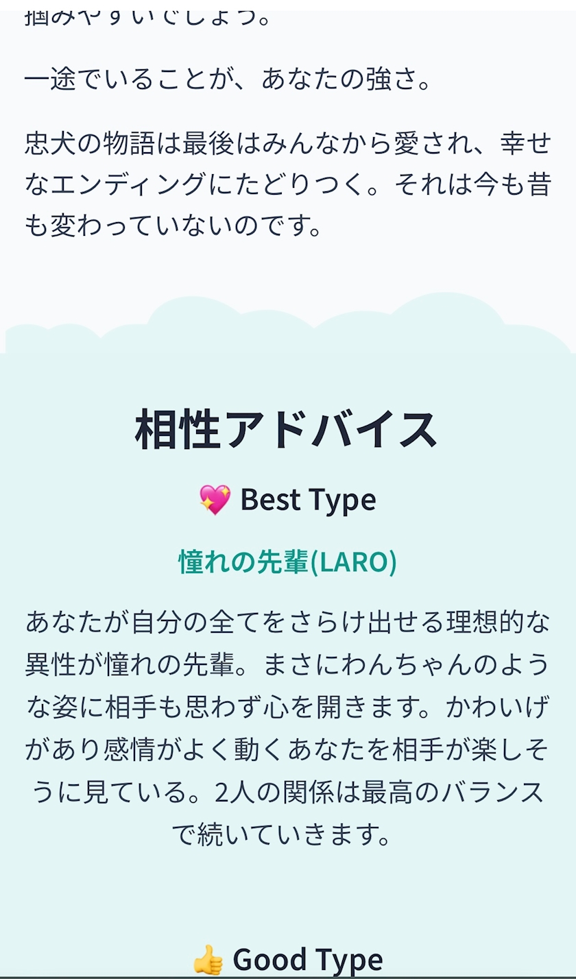Click the line containing 2人の関係は最高のバランス

point(287,793)
